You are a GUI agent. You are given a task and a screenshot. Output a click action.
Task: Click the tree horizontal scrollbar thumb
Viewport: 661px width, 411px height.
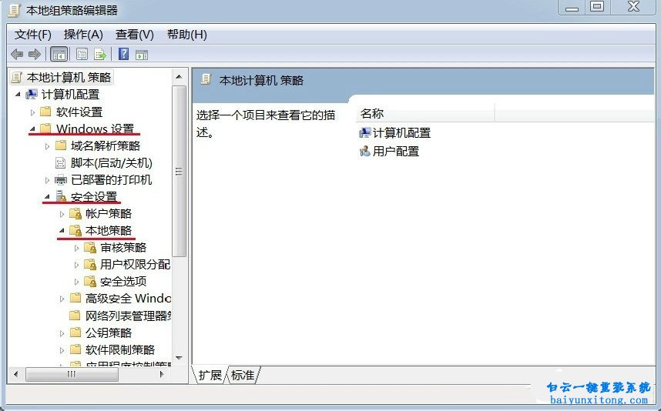[72, 374]
